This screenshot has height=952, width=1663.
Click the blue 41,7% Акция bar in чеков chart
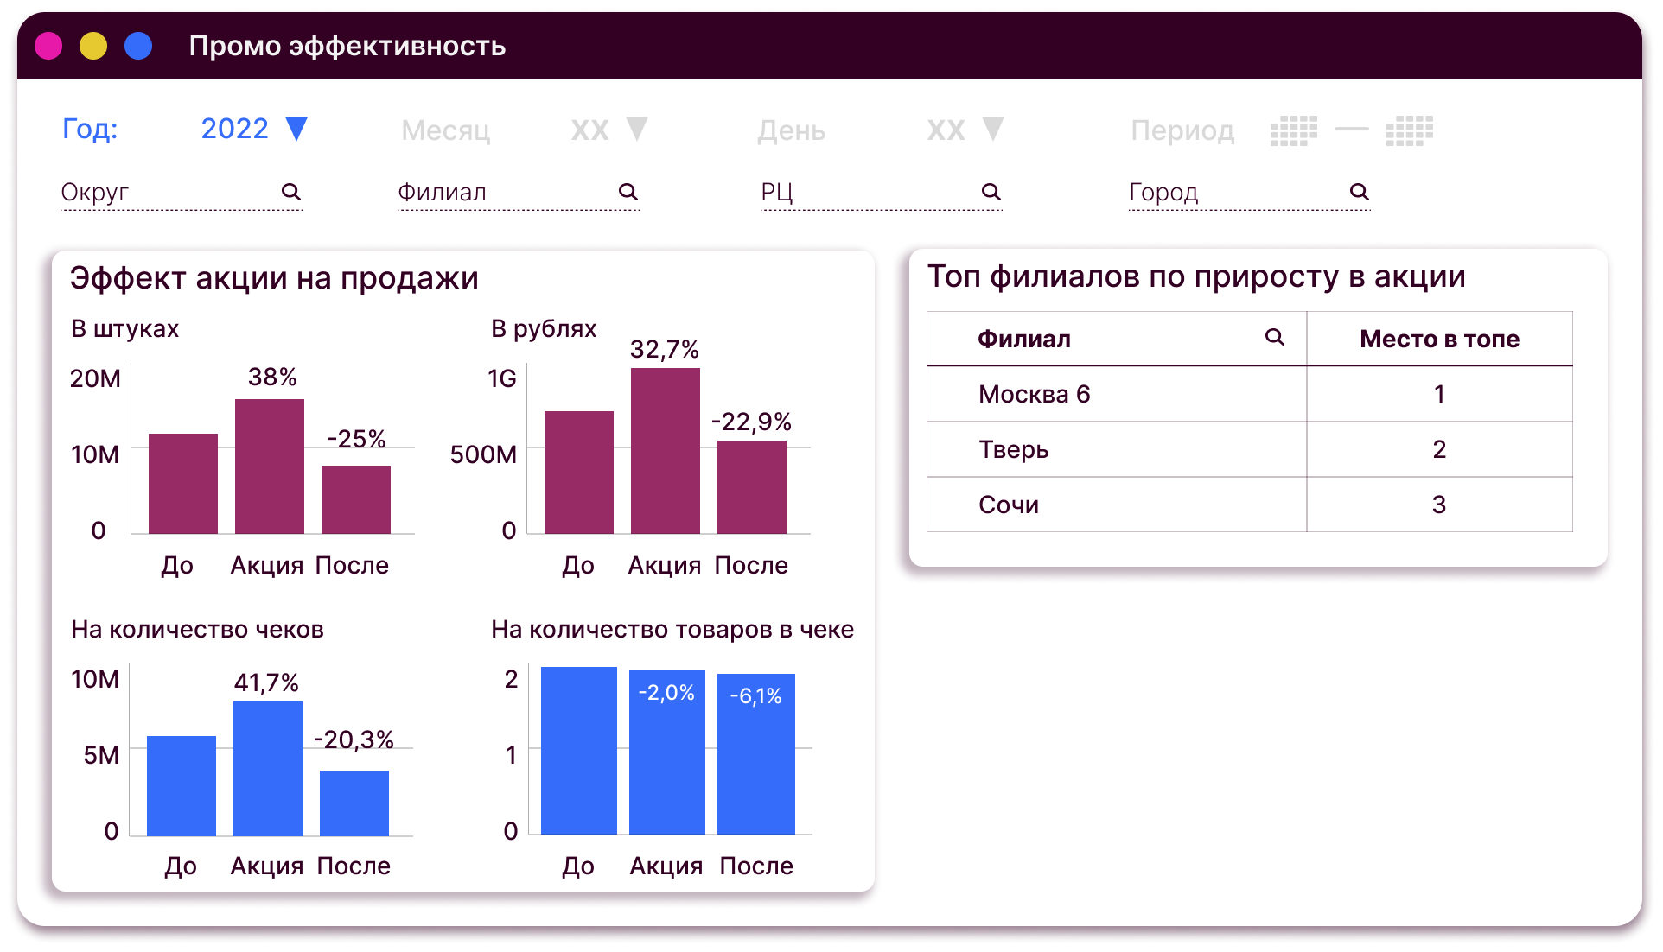coord(268,769)
